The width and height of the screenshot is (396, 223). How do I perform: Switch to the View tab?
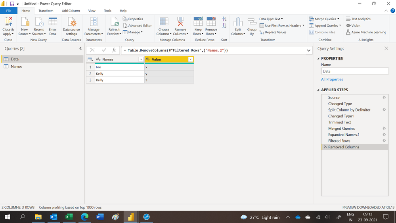92,11
